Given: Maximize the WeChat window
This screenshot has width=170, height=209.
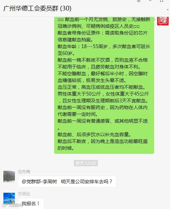Looking at the screenshot, I should tap(162, 1).
